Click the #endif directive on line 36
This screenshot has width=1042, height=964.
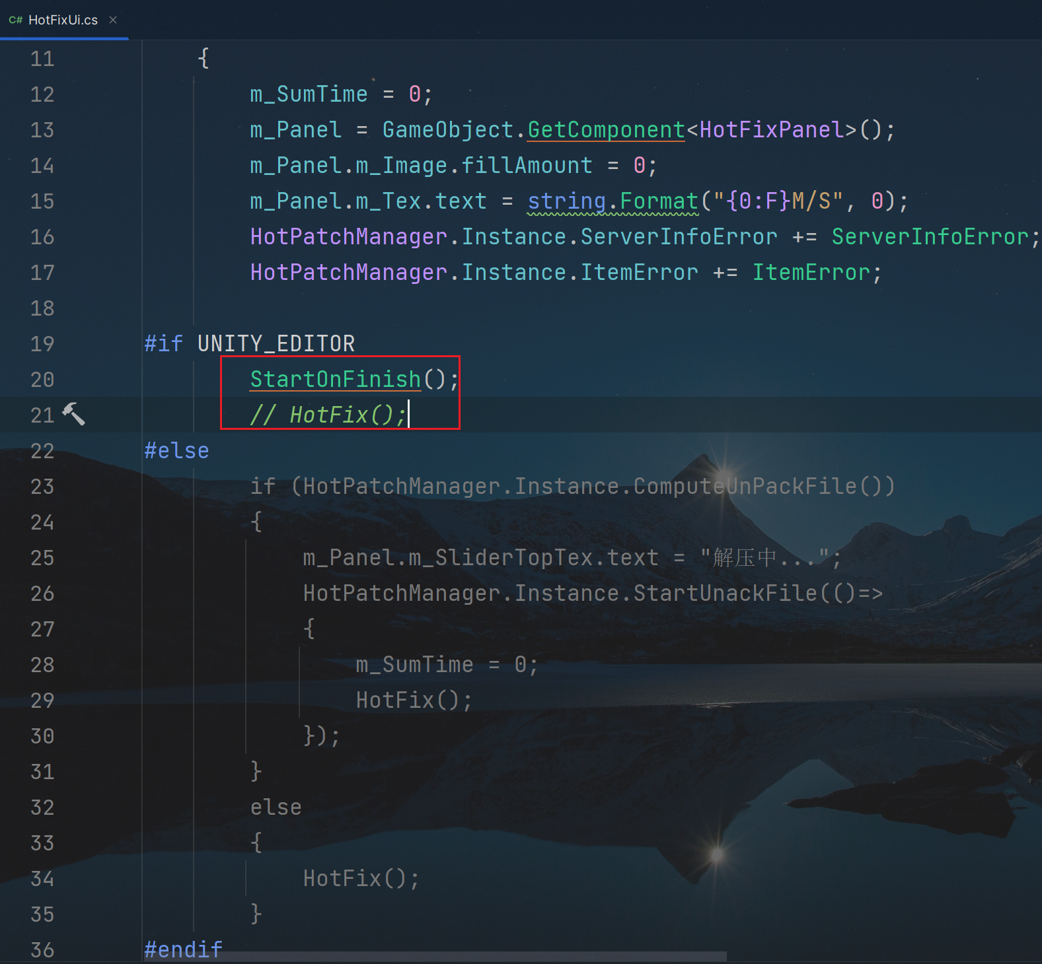(x=183, y=950)
